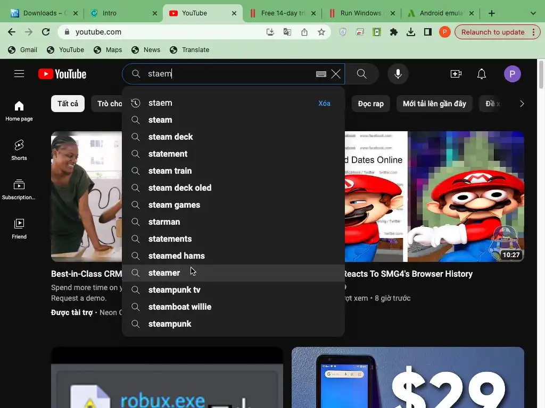Viewport: 545px width, 408px height.
Task: Select Mới tải lên gần đây chip
Action: [x=434, y=104]
